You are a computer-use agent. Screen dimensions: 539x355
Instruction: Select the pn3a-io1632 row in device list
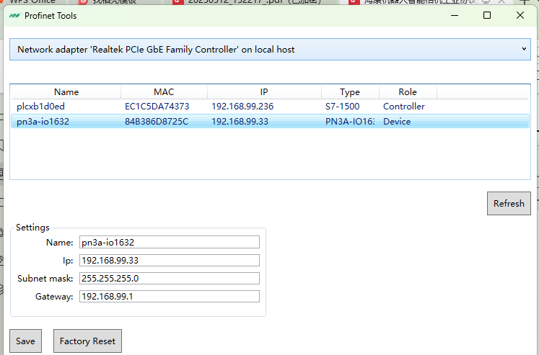coord(270,122)
